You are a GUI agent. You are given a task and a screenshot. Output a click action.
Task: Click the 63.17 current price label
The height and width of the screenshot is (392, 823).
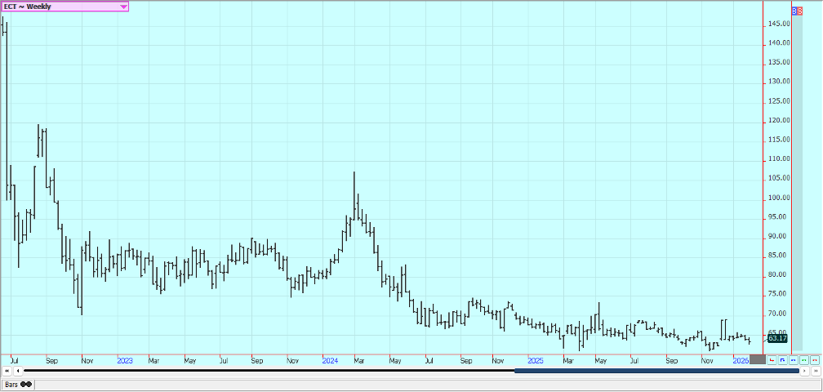tap(777, 338)
